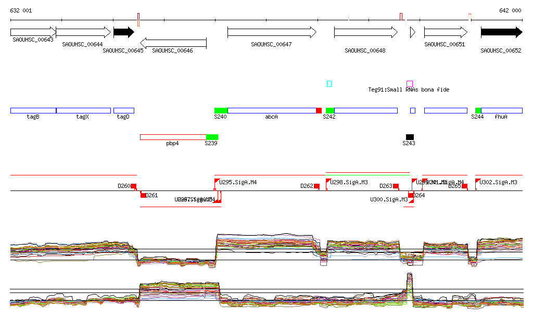
Task: Click the green S242 segment
Action: click(x=330, y=110)
